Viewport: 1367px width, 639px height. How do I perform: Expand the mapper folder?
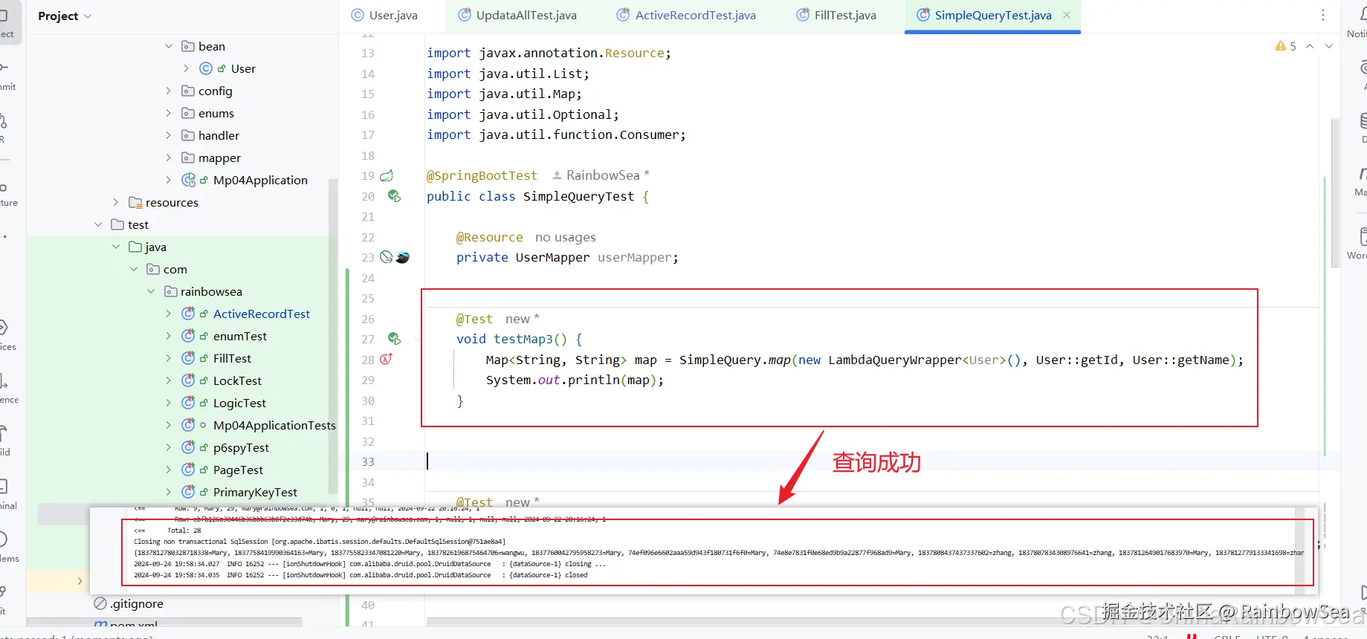[169, 158]
